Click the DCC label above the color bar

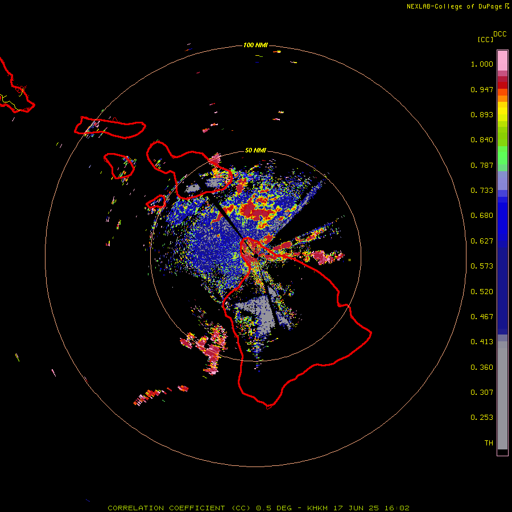pyautogui.click(x=500, y=34)
